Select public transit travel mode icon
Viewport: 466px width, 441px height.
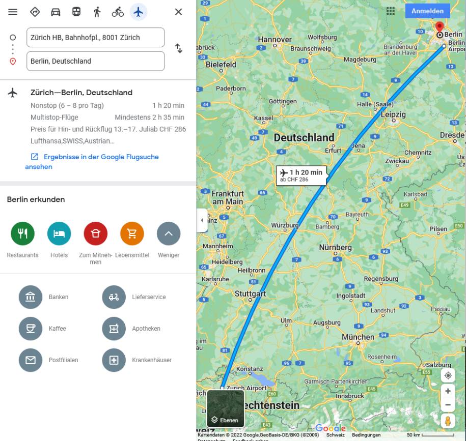pyautogui.click(x=76, y=12)
